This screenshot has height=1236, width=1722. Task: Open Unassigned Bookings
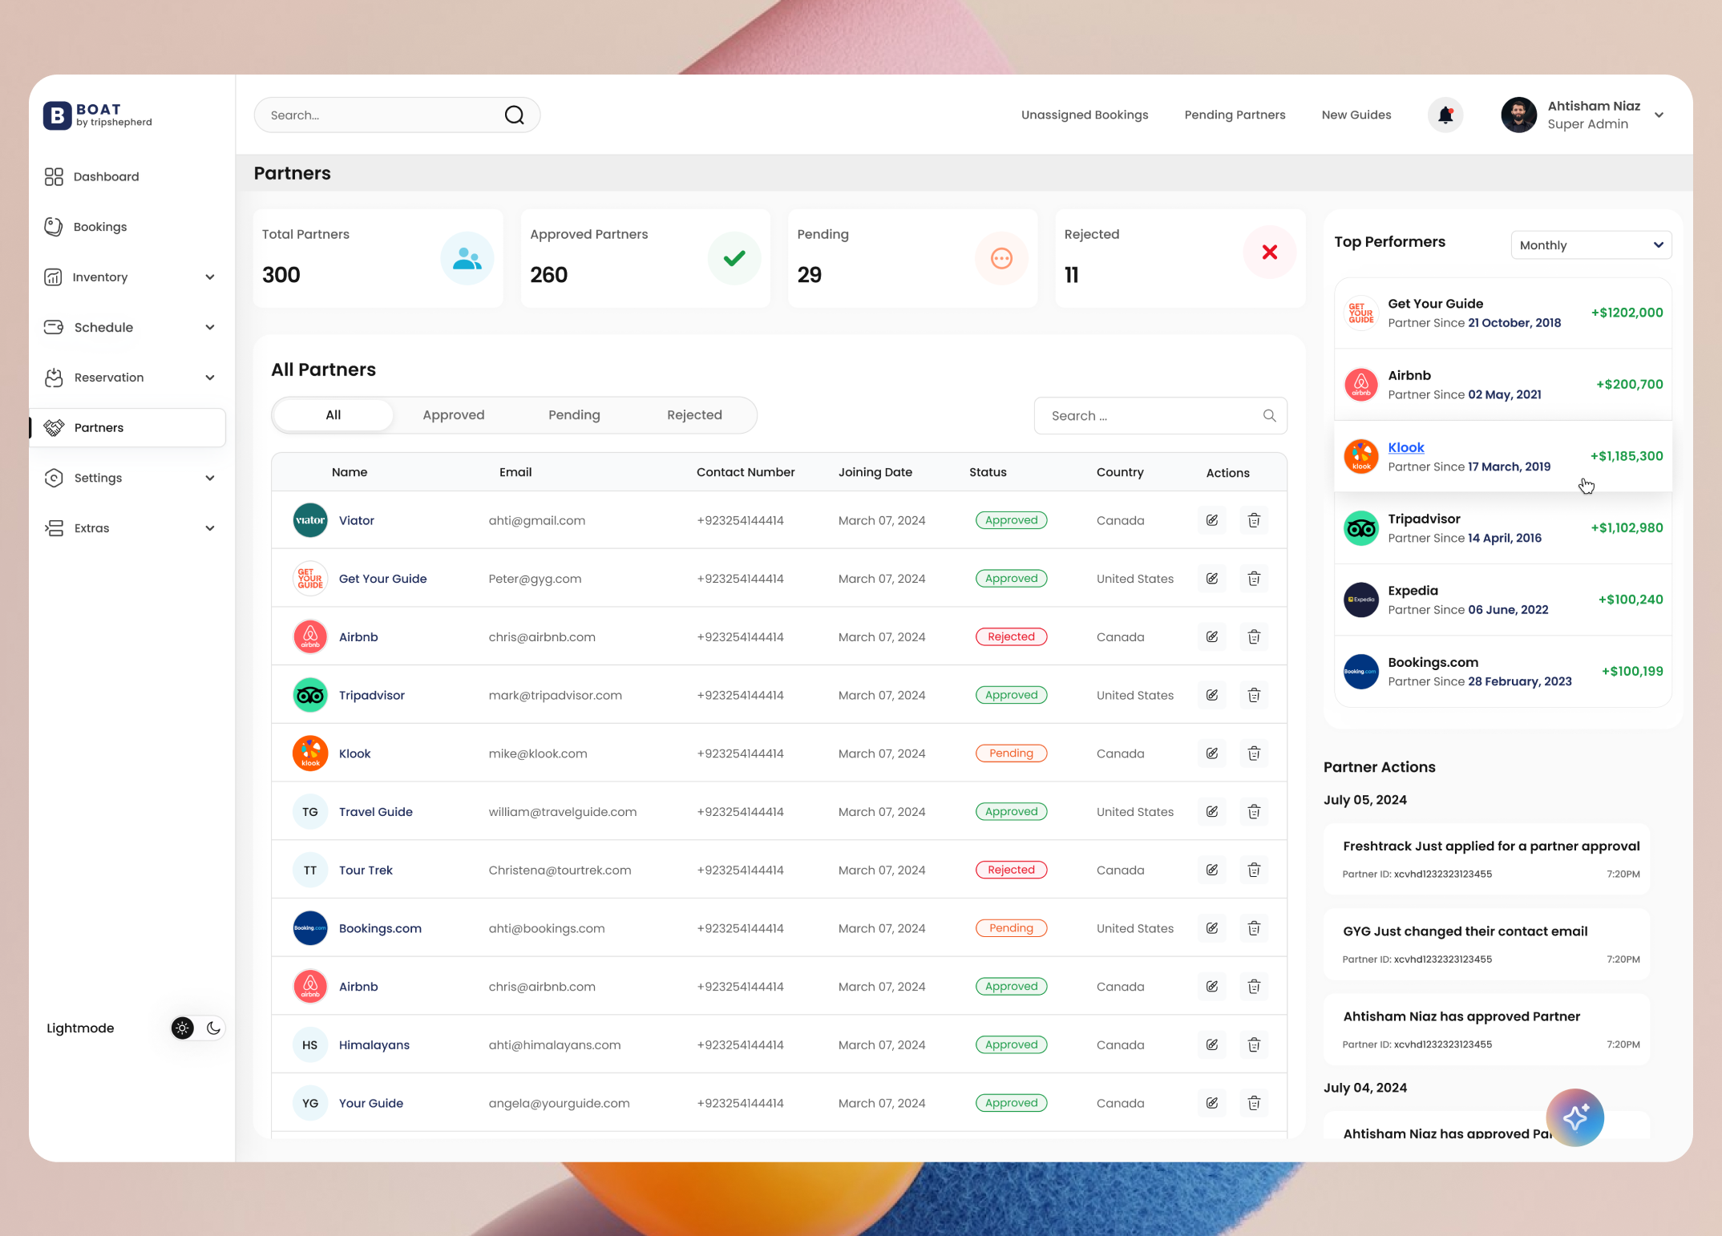pos(1084,115)
